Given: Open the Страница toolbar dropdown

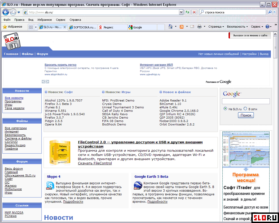Looking at the screenshot, I should point(216,27).
